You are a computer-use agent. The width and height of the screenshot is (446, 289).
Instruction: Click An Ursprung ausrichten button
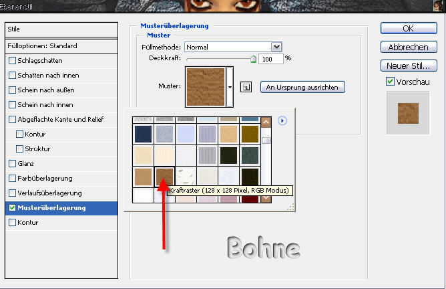[x=302, y=87]
